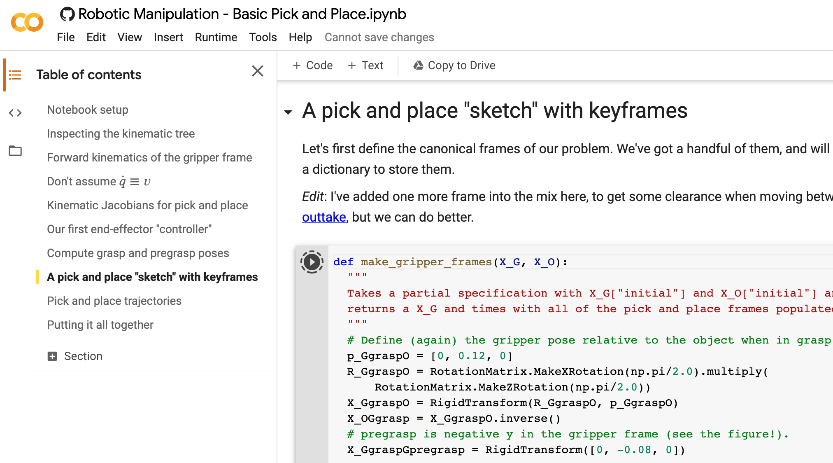Go to Putting it all together
The width and height of the screenshot is (833, 463).
pos(100,325)
